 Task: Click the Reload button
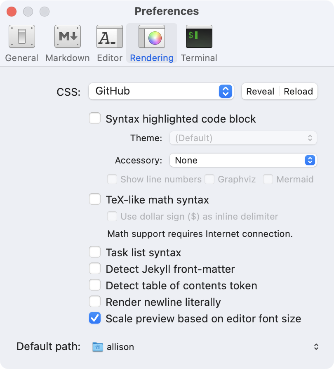(298, 92)
